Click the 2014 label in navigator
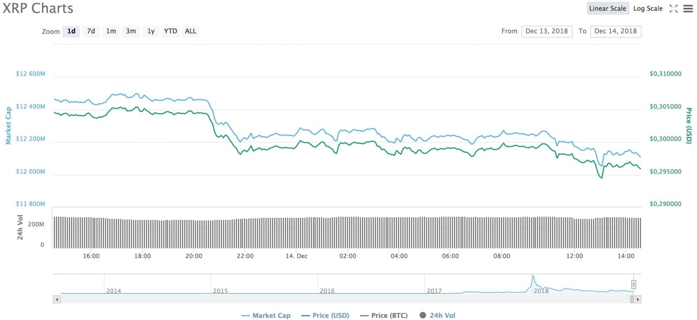This screenshot has width=697, height=320. [x=114, y=291]
